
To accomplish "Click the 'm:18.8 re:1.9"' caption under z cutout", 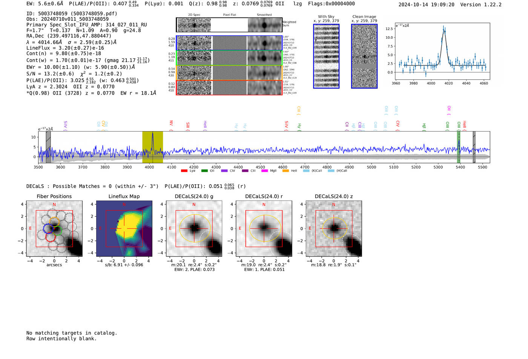I will (334, 265).
